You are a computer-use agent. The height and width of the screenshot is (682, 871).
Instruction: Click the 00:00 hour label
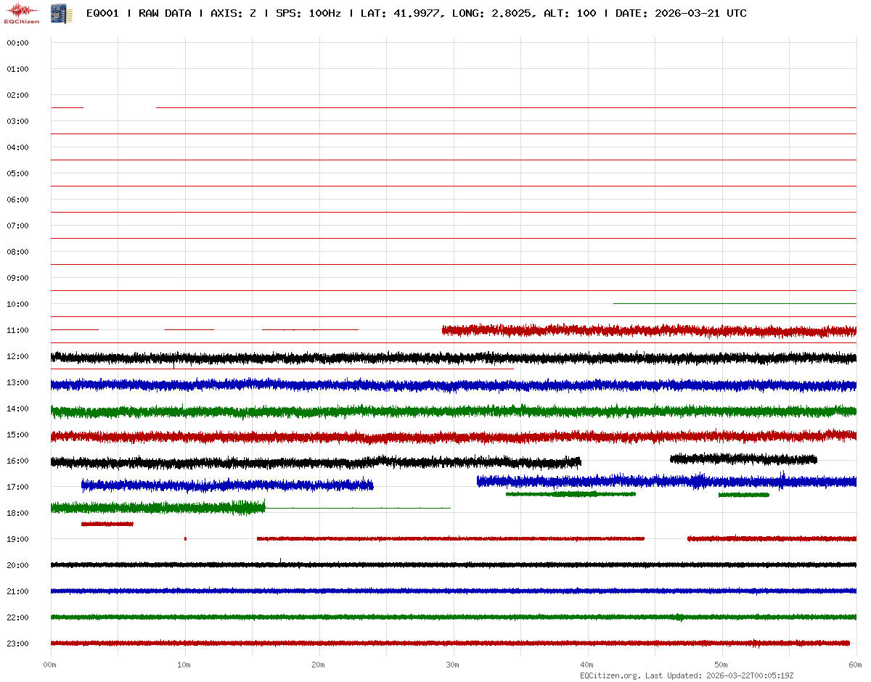tap(17, 43)
